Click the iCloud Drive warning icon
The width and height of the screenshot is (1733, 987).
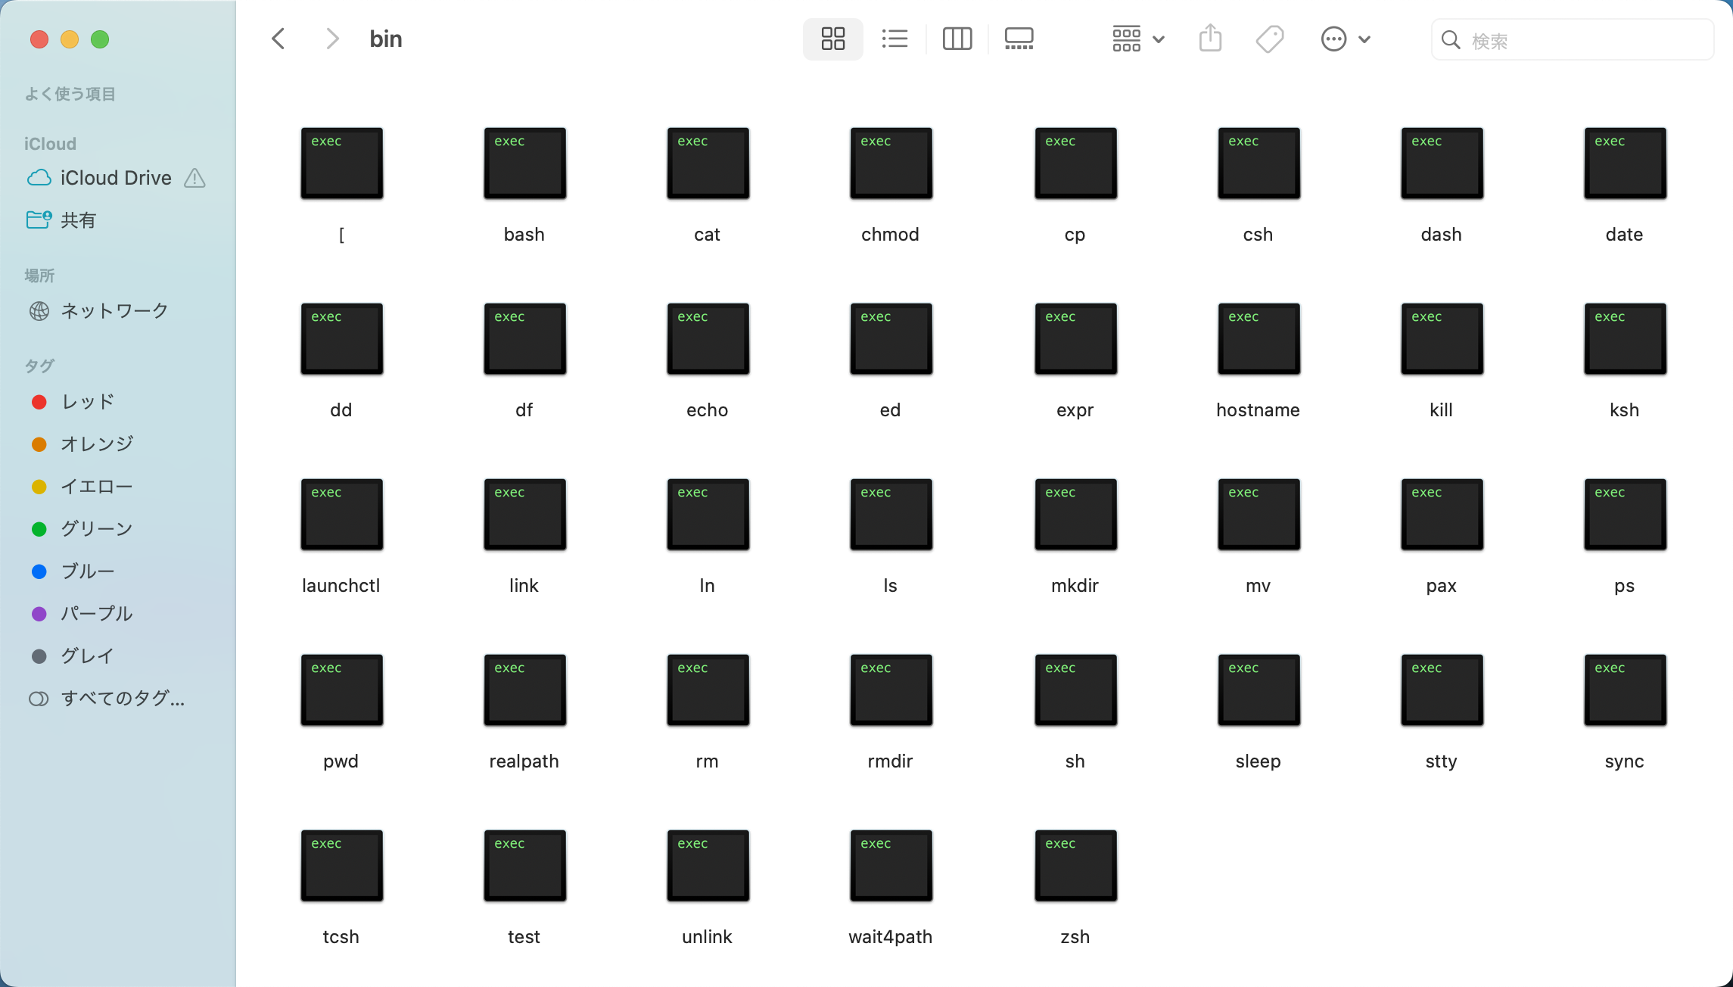(194, 179)
